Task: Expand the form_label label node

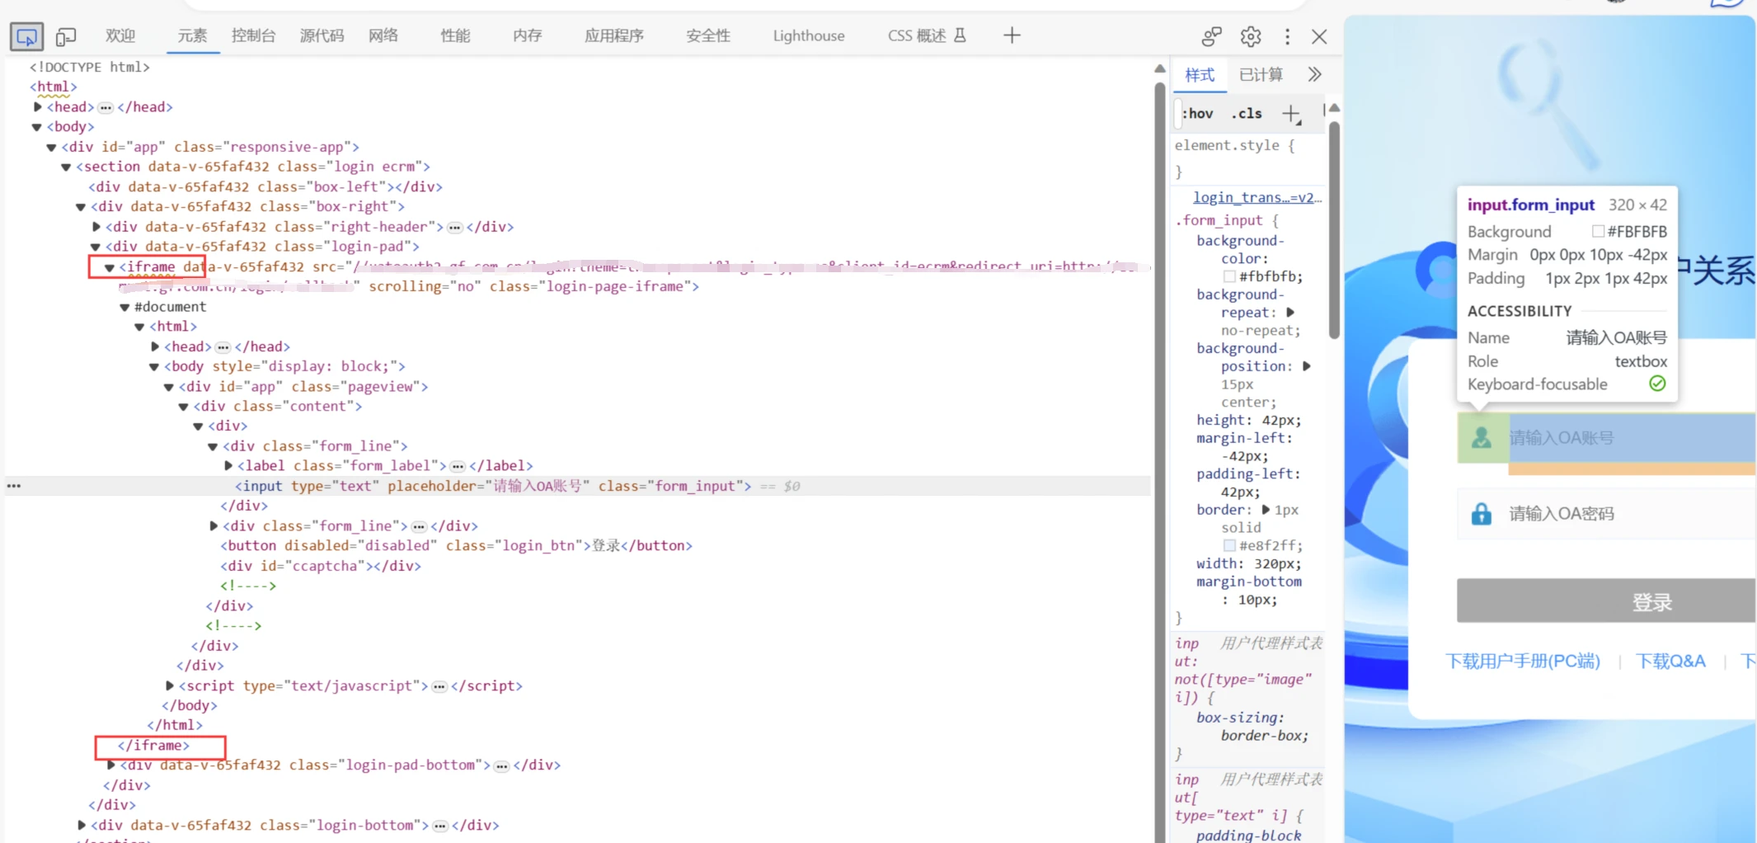Action: coord(228,466)
